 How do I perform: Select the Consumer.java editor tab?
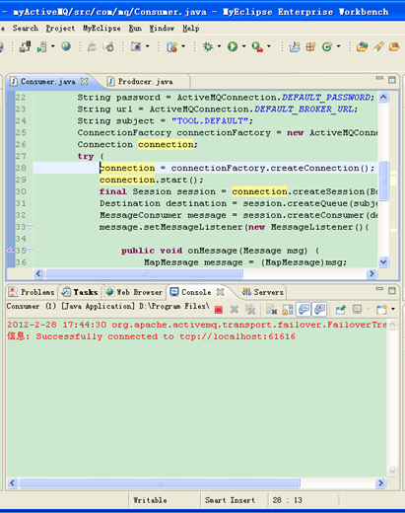click(47, 82)
